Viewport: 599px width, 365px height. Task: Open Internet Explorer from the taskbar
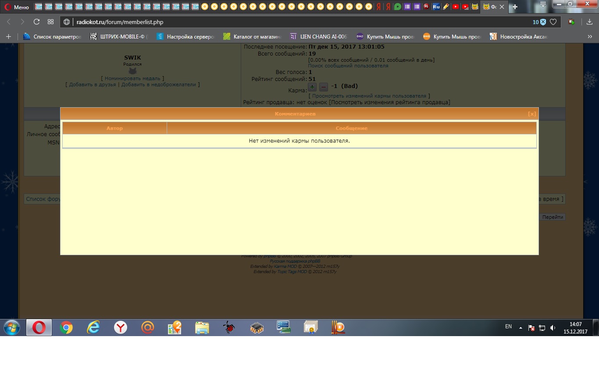click(x=93, y=327)
